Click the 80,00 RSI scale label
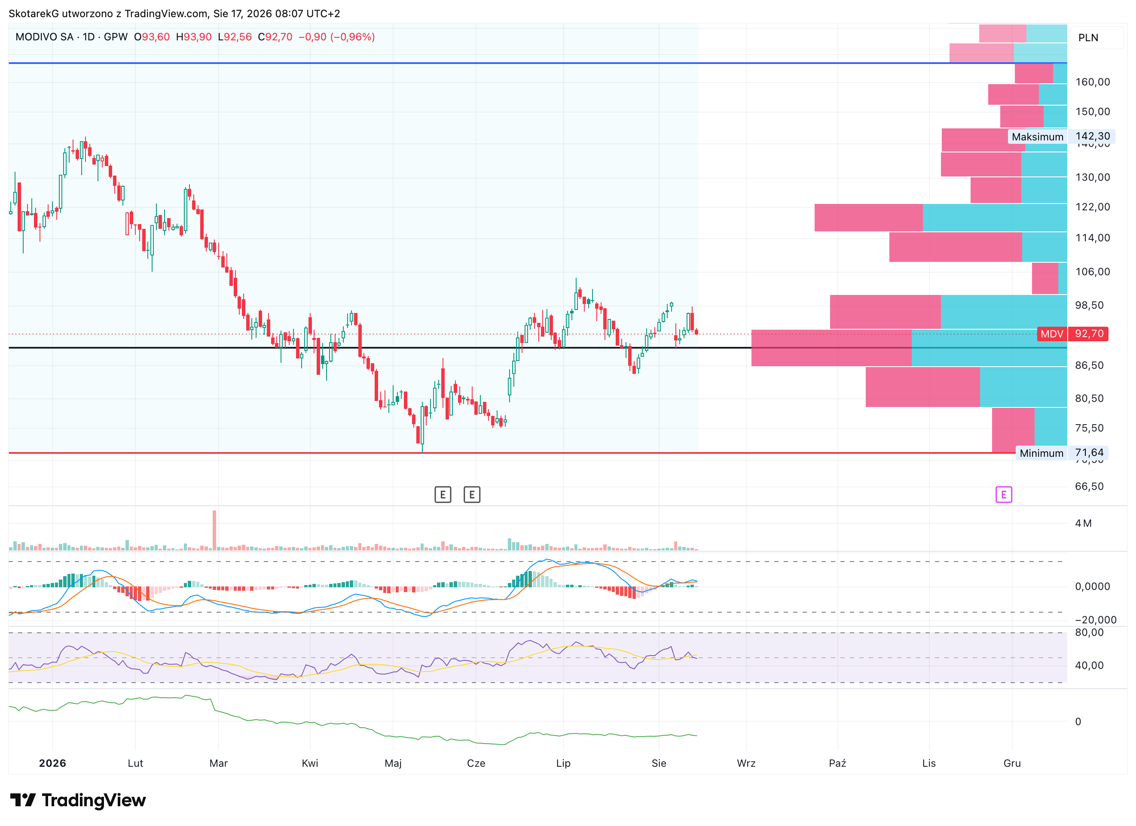1136x826 pixels. [1090, 632]
